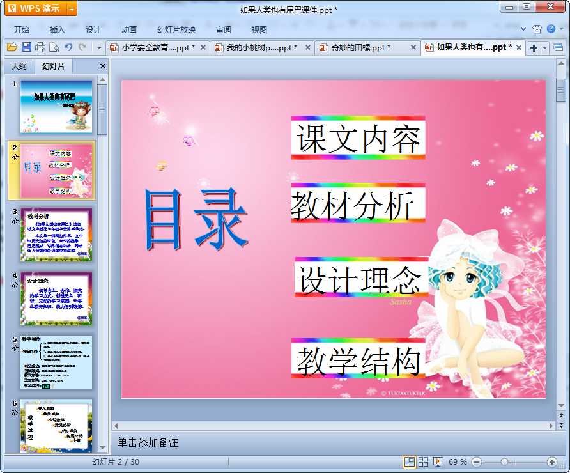Expand the new tab dropdown arrow

tap(544, 48)
